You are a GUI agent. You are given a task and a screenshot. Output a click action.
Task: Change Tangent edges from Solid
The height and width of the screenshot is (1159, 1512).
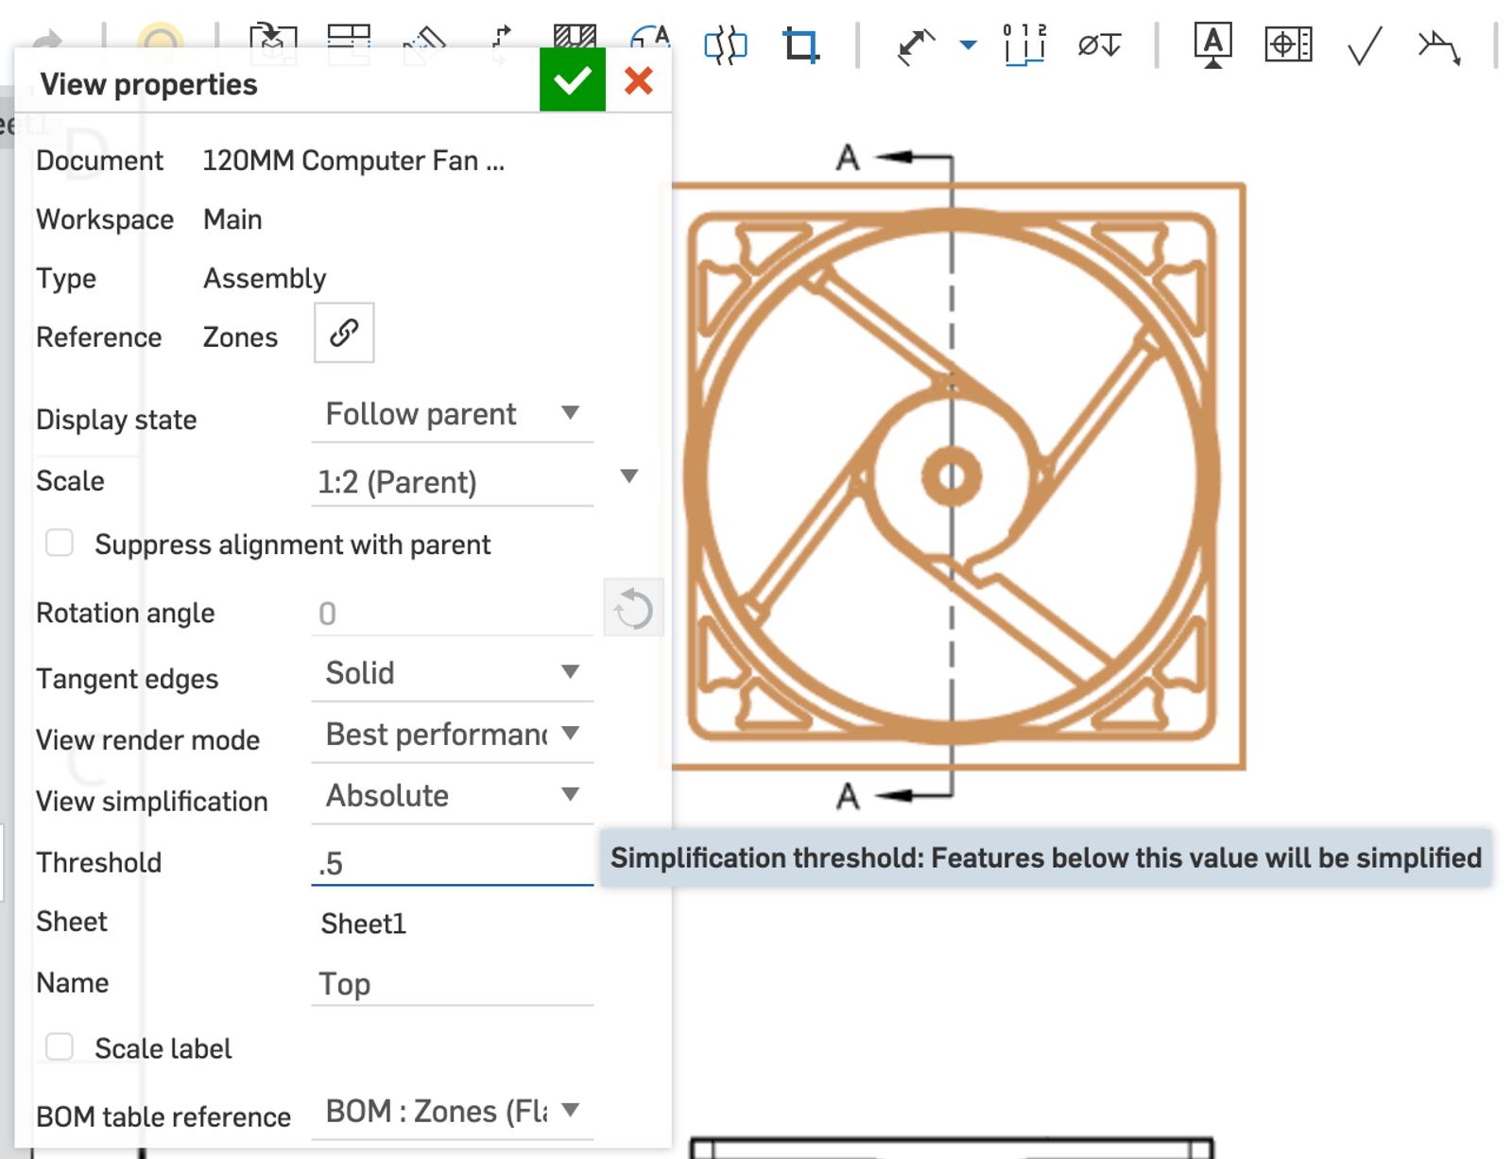[569, 672]
